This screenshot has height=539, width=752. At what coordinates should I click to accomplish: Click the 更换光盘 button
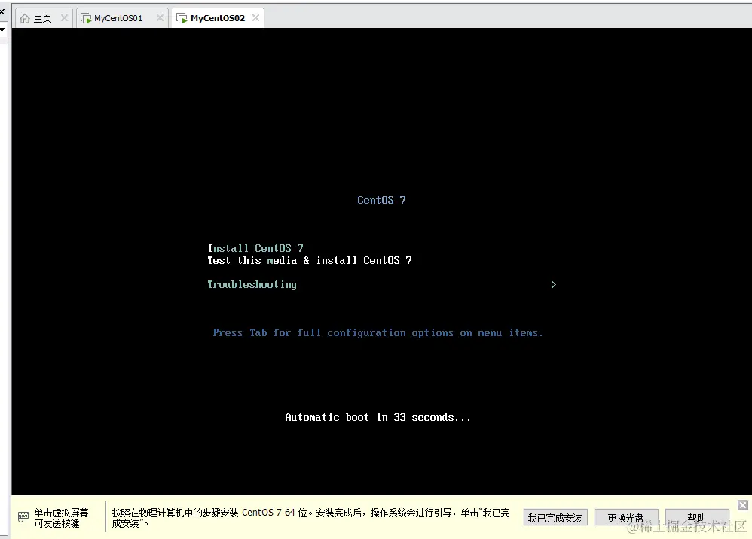626,518
